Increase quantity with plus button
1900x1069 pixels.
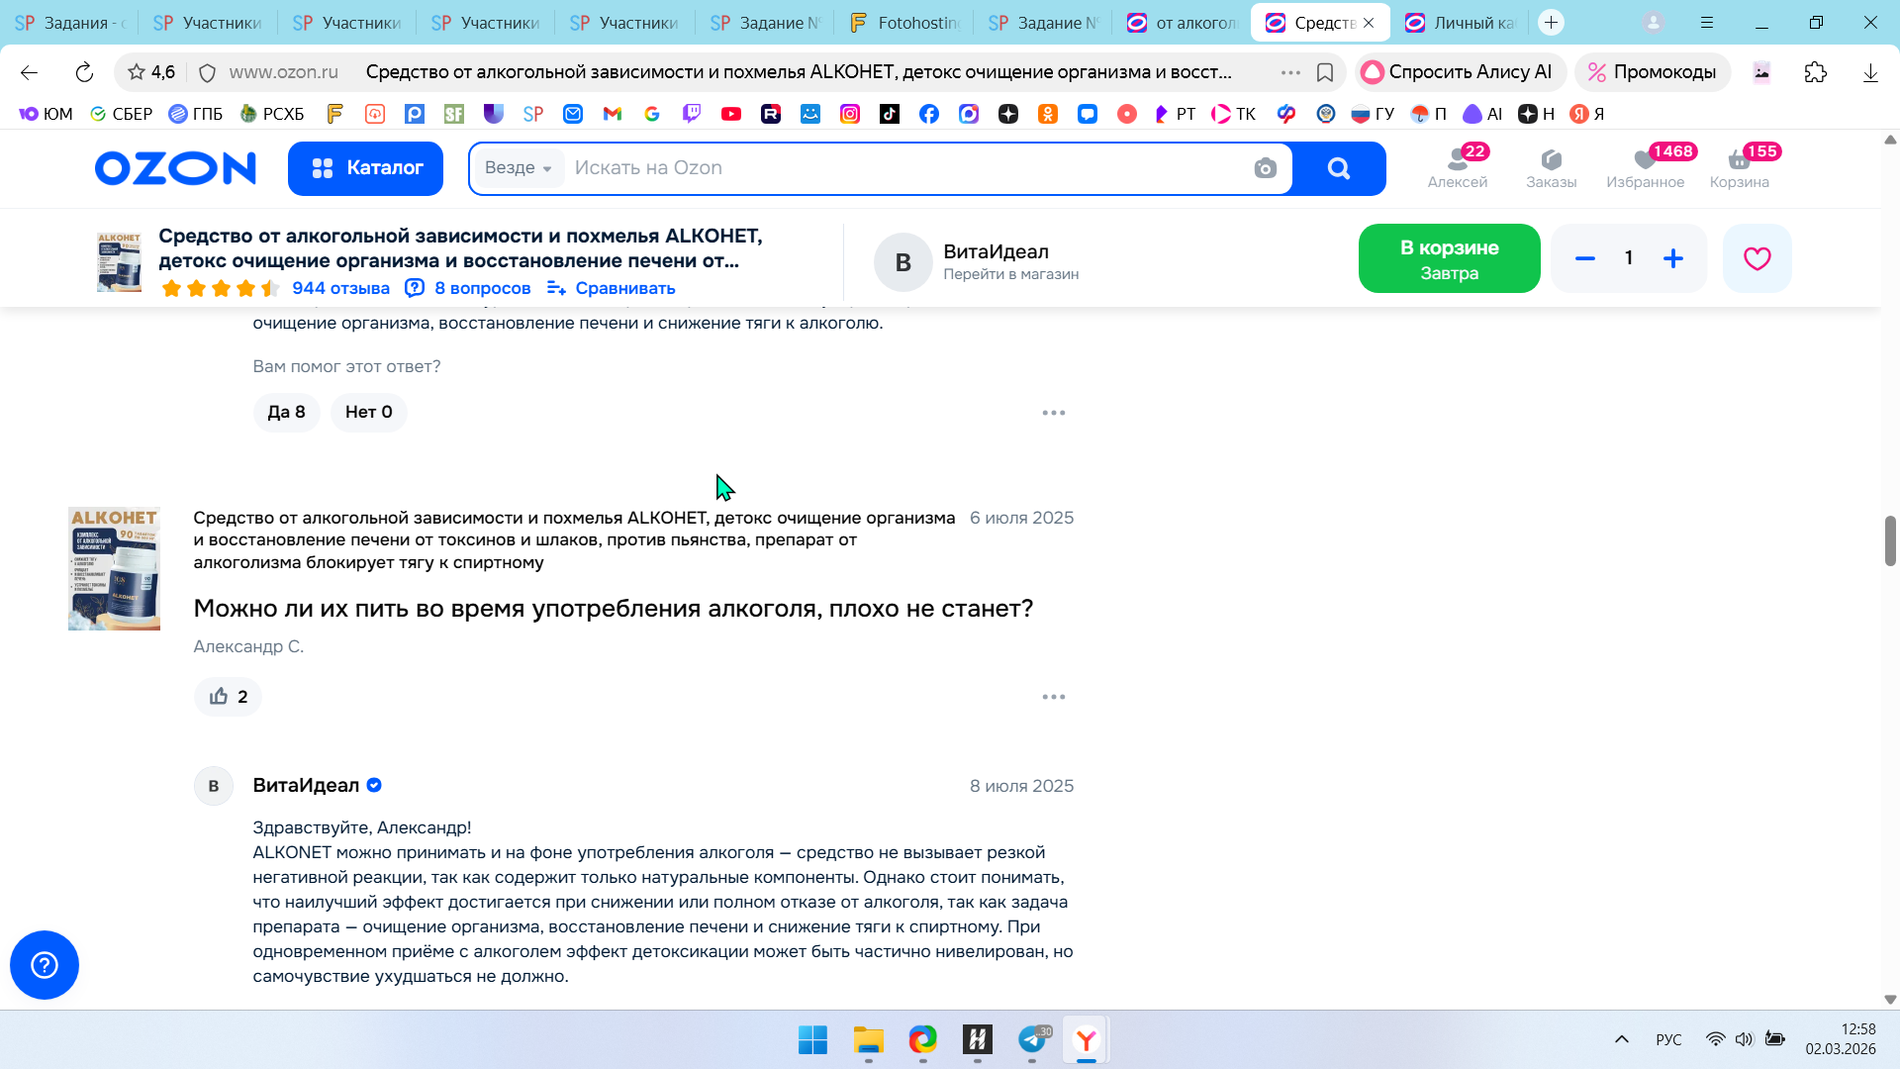pos(1672,258)
